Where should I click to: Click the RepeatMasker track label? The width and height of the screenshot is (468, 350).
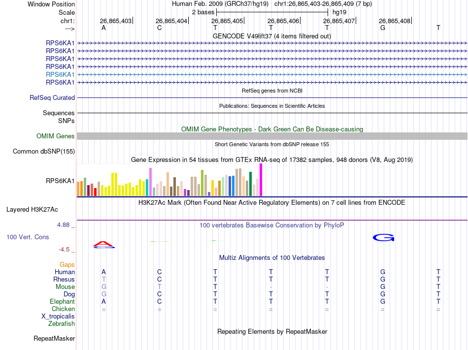point(54,339)
